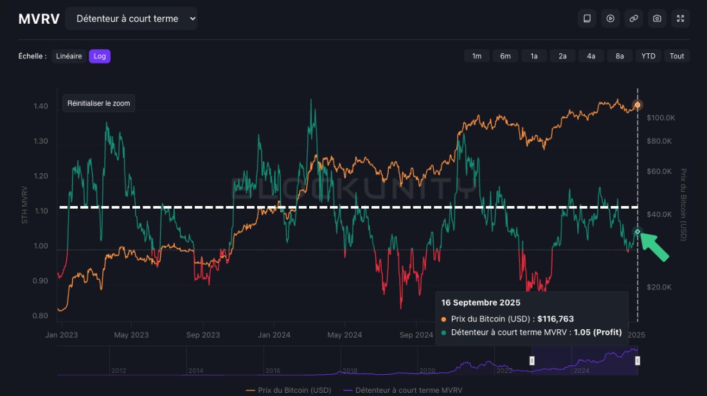Grab the right navigator range handle
Viewport: 707px width, 396px height.
coord(638,361)
